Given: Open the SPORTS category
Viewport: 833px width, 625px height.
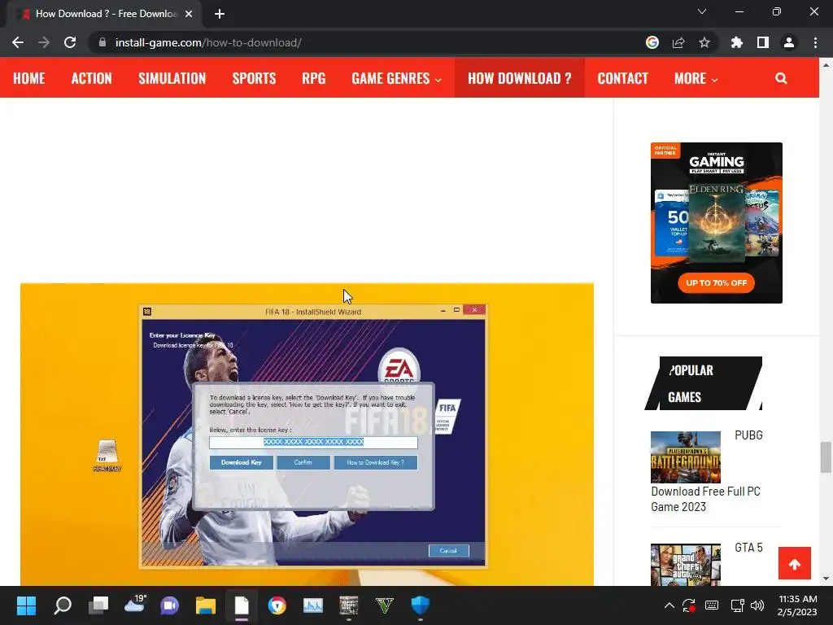Looking at the screenshot, I should point(254,78).
